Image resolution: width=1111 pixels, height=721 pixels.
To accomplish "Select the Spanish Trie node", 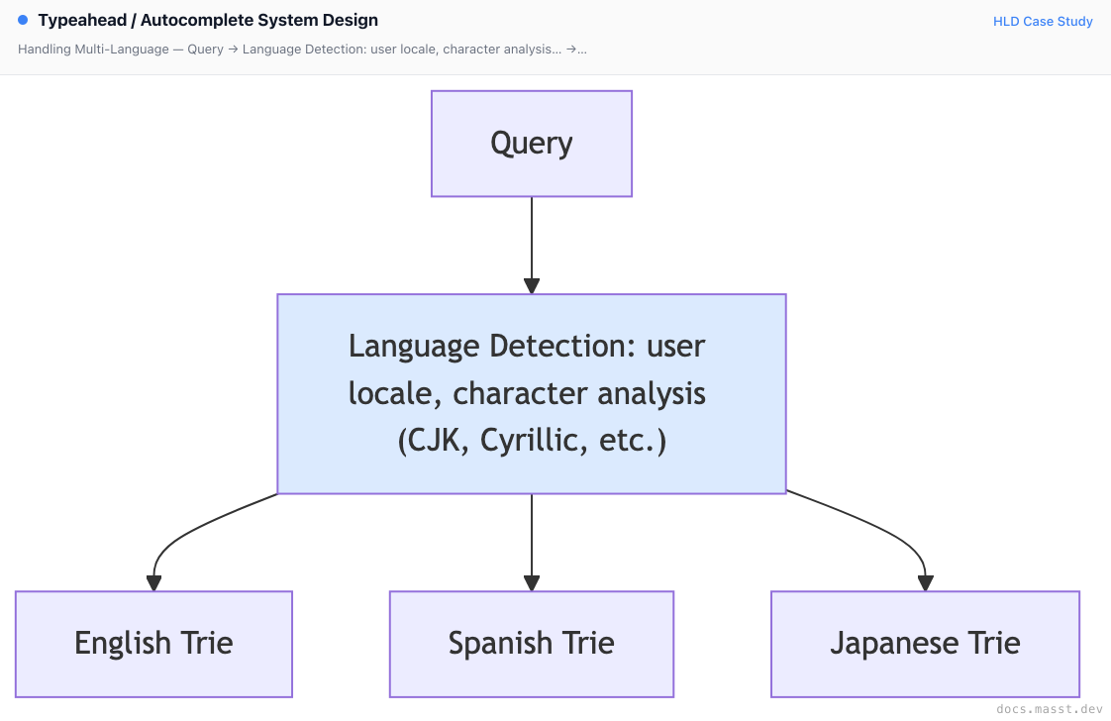I will pyautogui.click(x=532, y=644).
